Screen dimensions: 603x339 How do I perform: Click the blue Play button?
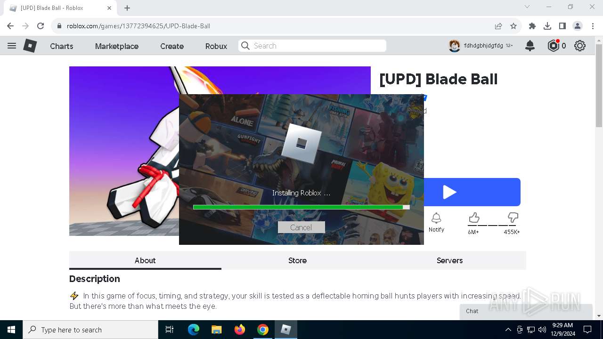(472, 192)
